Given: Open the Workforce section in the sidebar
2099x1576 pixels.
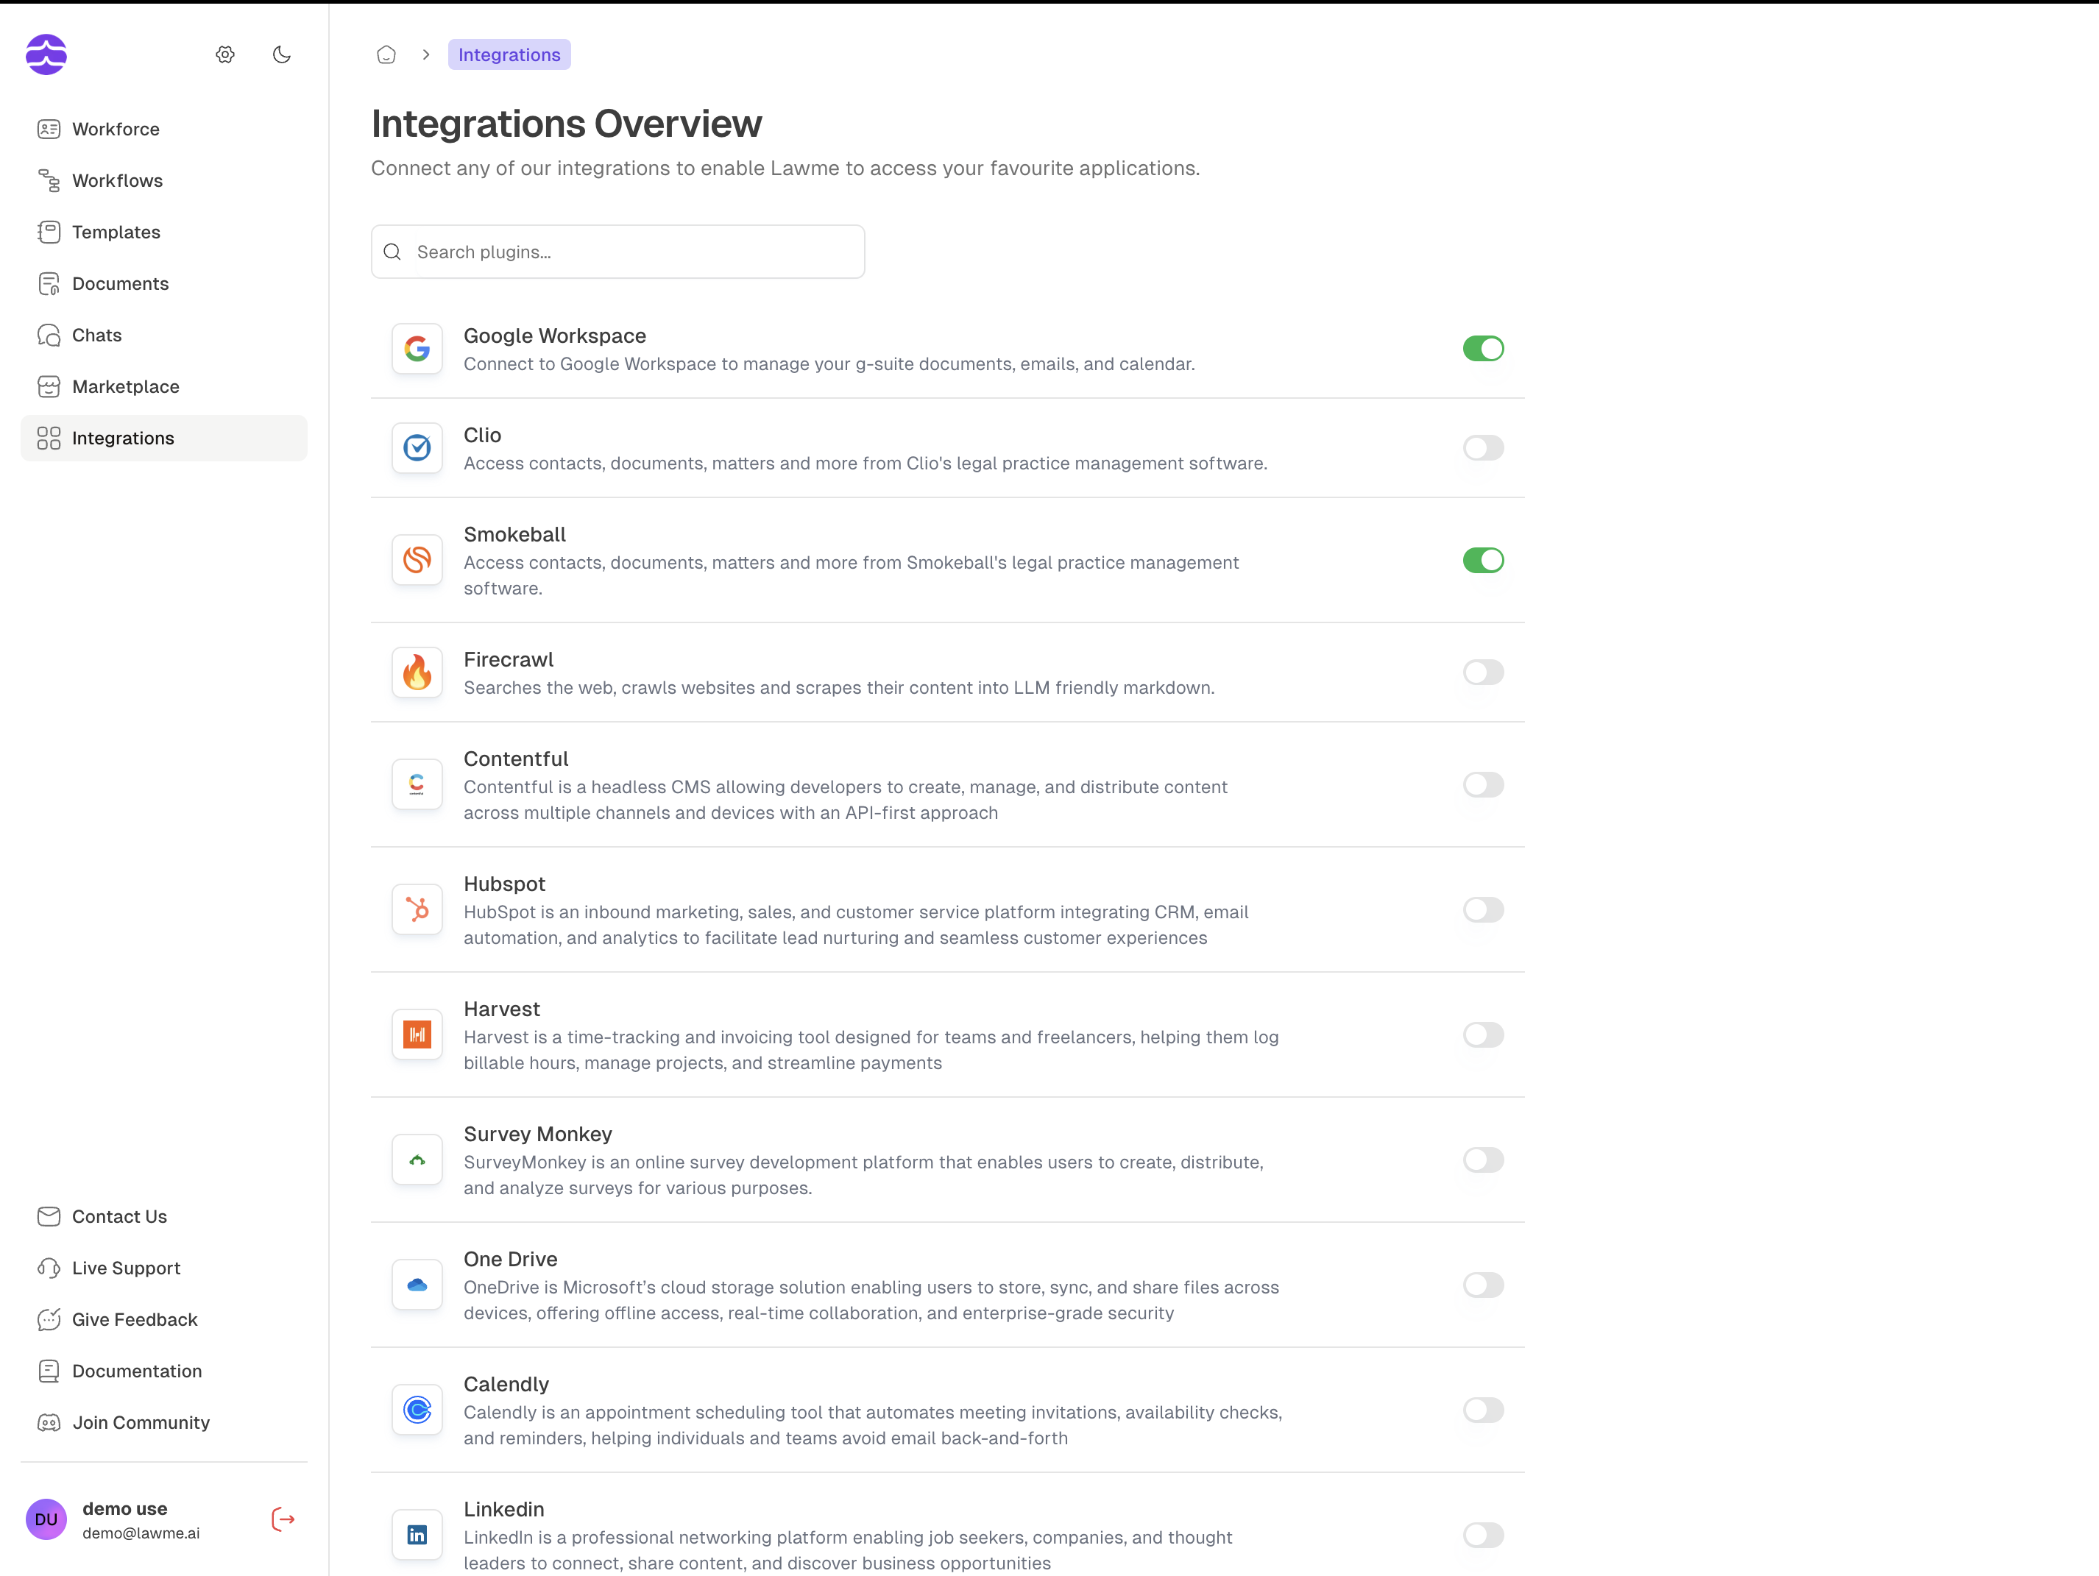Looking at the screenshot, I should [116, 129].
